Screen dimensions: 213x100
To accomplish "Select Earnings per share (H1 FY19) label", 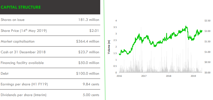I will tap(24, 84).
